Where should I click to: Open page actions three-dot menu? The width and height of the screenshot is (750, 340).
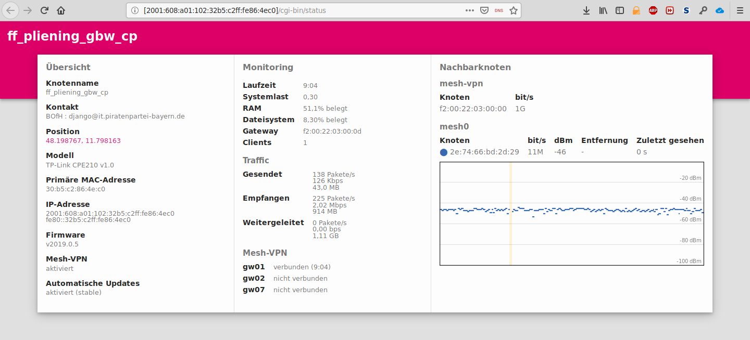coord(469,10)
